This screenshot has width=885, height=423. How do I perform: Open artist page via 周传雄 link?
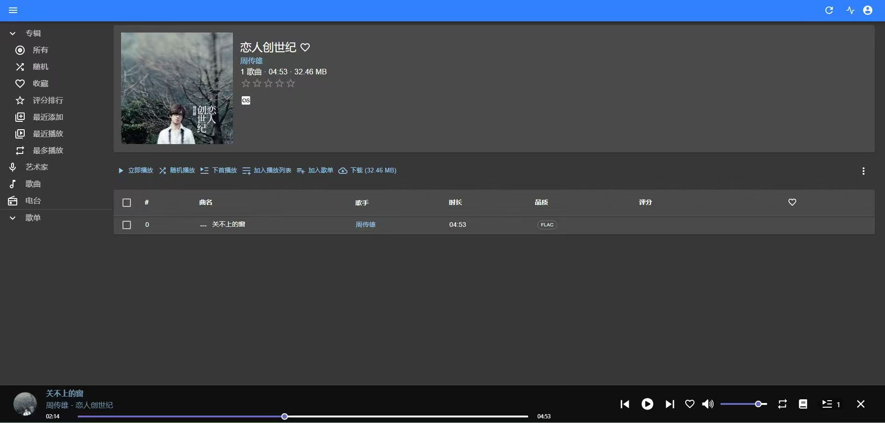251,60
